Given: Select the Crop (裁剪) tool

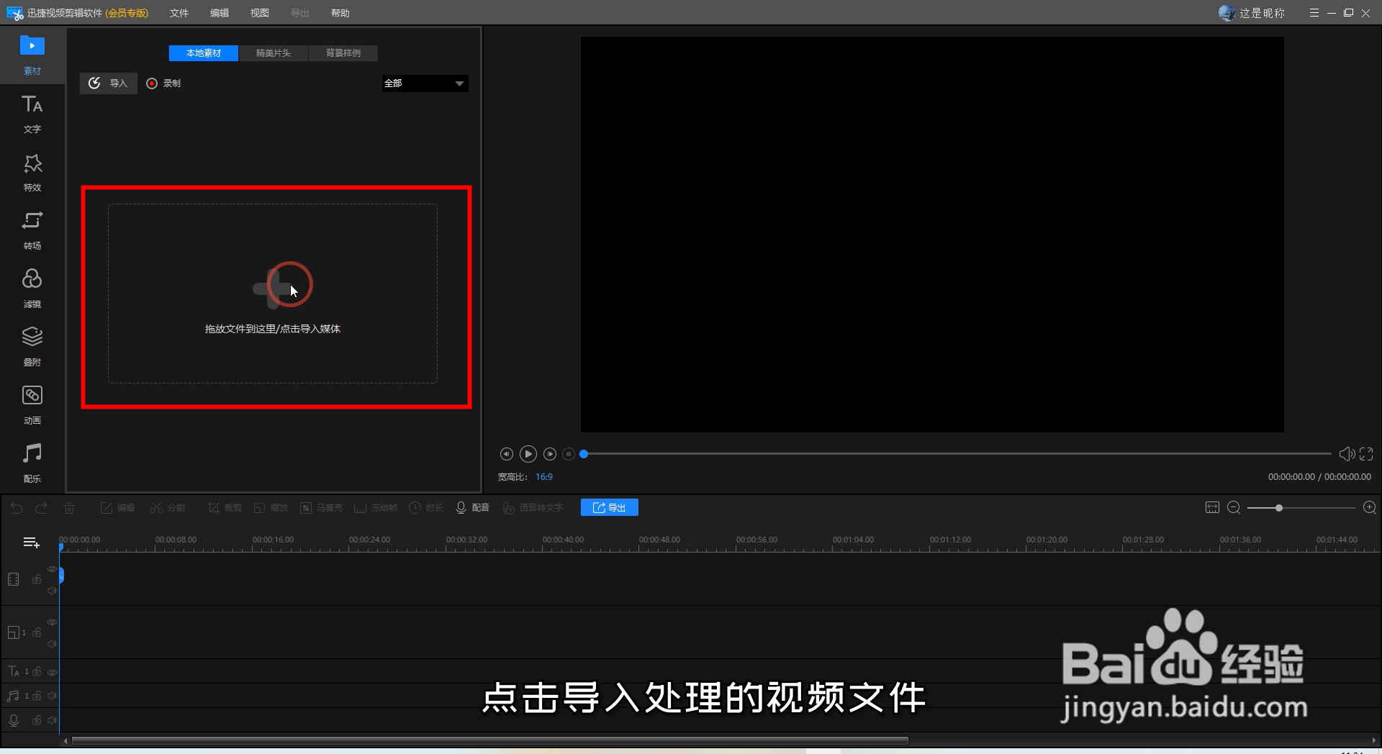Looking at the screenshot, I should click(x=225, y=507).
